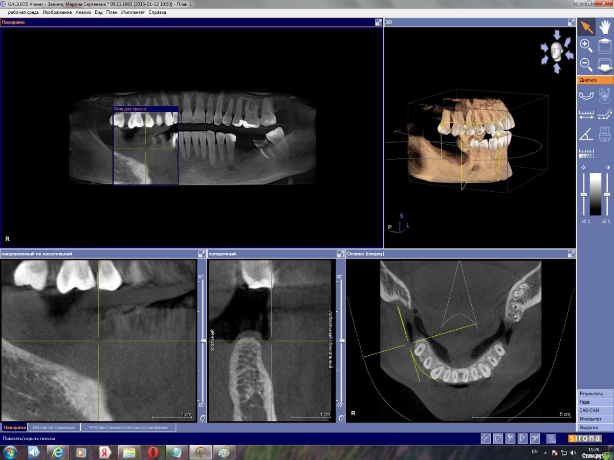The image size is (614, 460).
Task: Maximize the 3D view panel
Action: (571, 22)
